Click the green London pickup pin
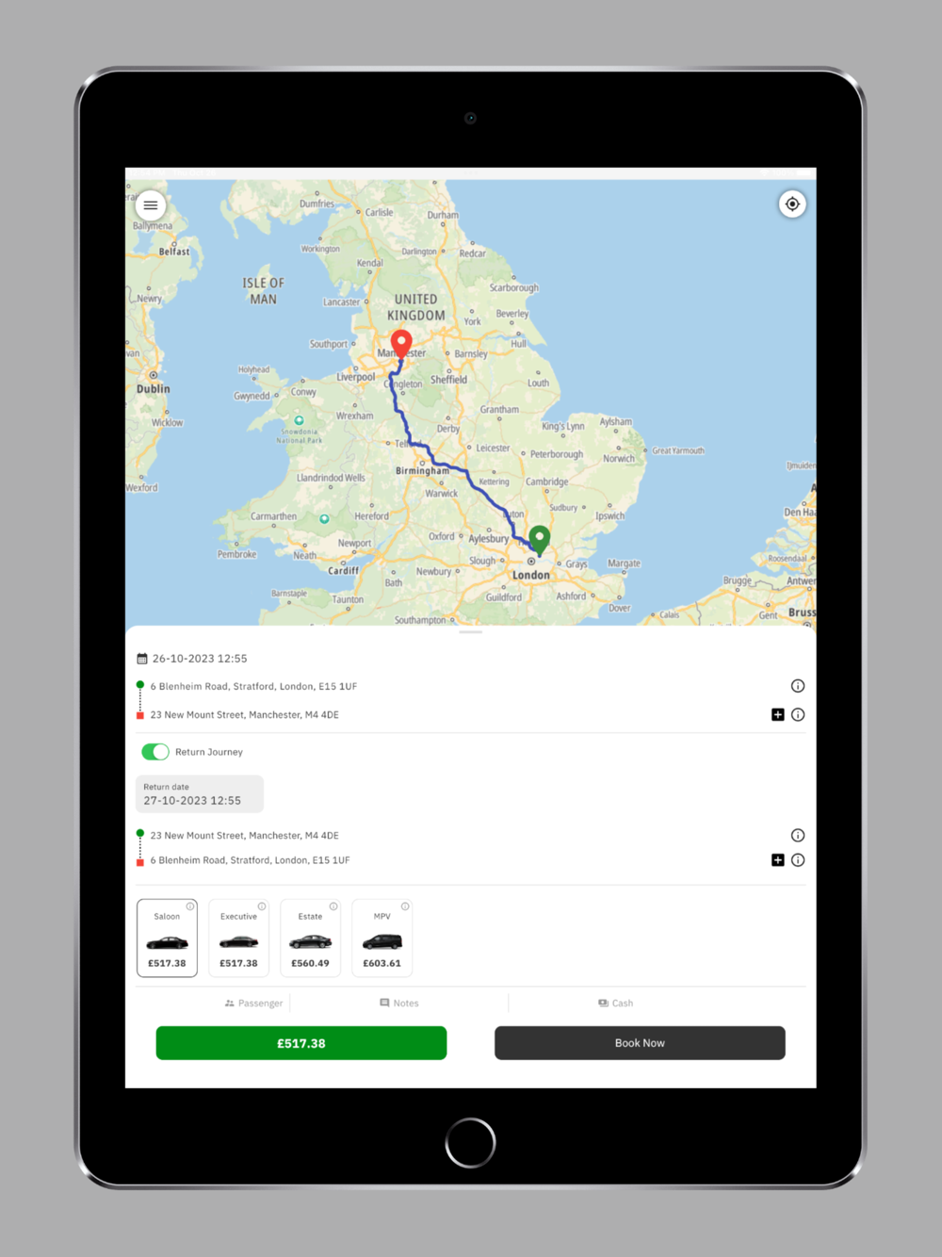942x1257 pixels. coord(539,540)
